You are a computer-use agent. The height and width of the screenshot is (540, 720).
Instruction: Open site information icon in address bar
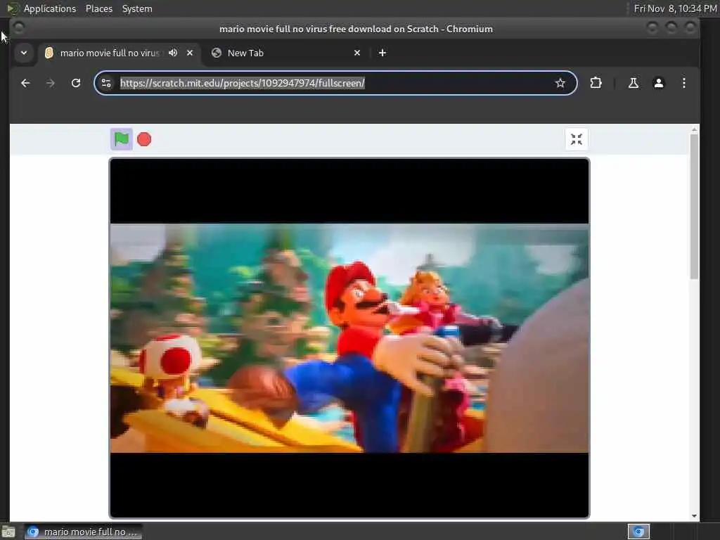pyautogui.click(x=106, y=83)
